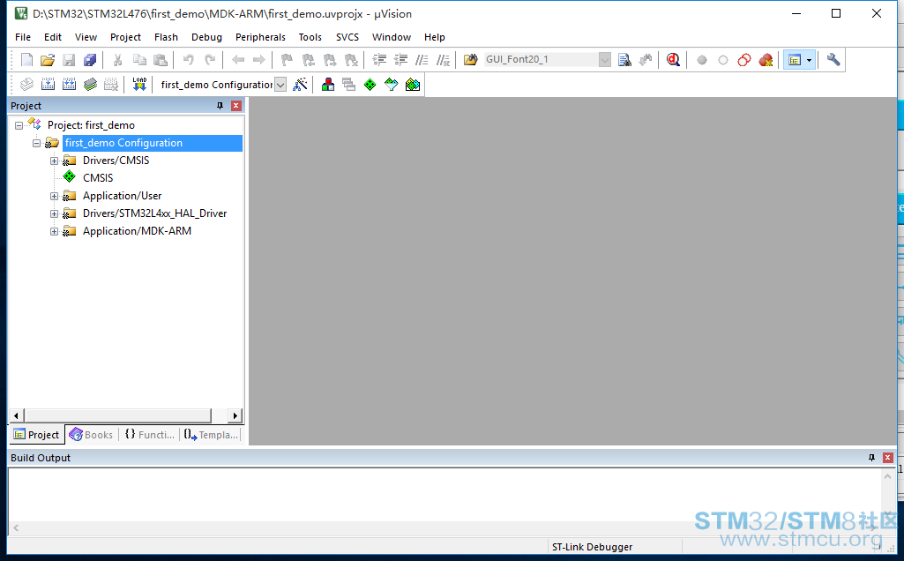Open the Flash menu

coord(166,37)
